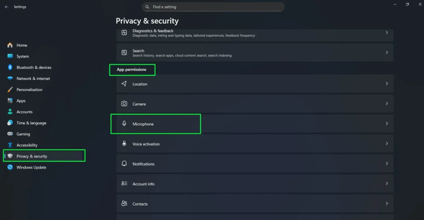Open Search settings via its chevron
The width and height of the screenshot is (424, 220).
pos(387,53)
